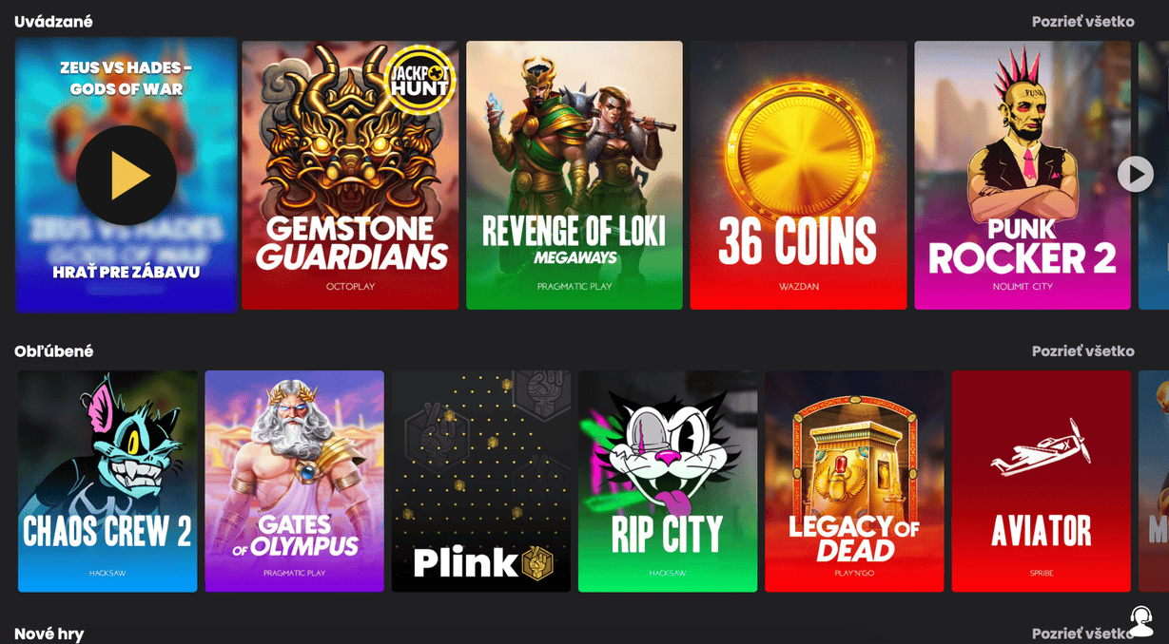Open Revenge of Loki Megaways game
This screenshot has height=644, width=1169.
click(575, 175)
